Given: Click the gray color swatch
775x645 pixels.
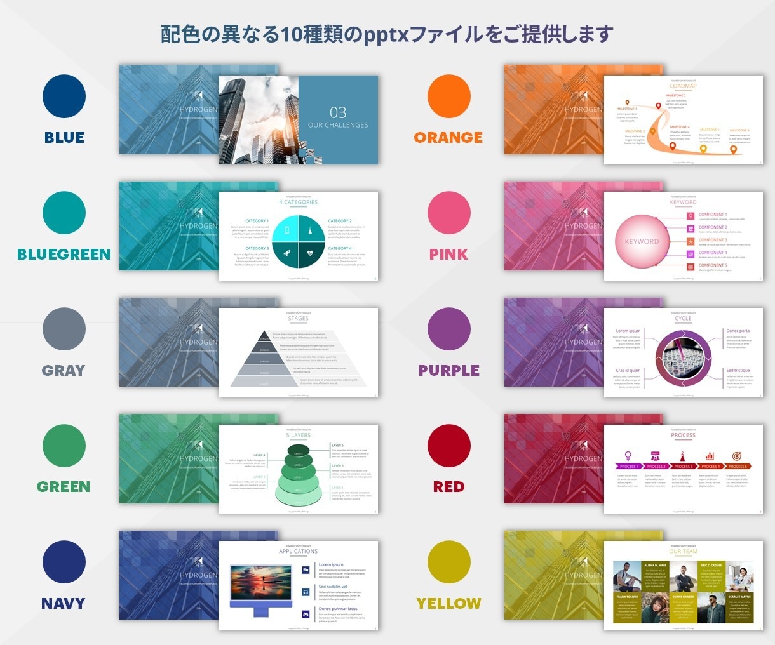Looking at the screenshot, I should point(64,329).
